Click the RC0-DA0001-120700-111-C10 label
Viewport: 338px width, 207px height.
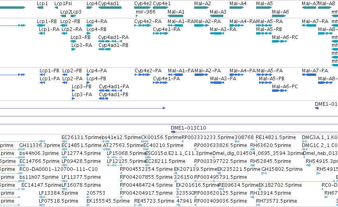pos(59,169)
